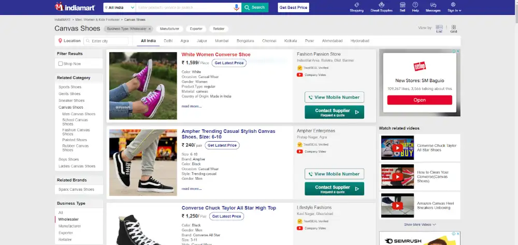Screen dimensions: 518x245
Task: Open the Shopping header icon
Action: click(x=356, y=7)
